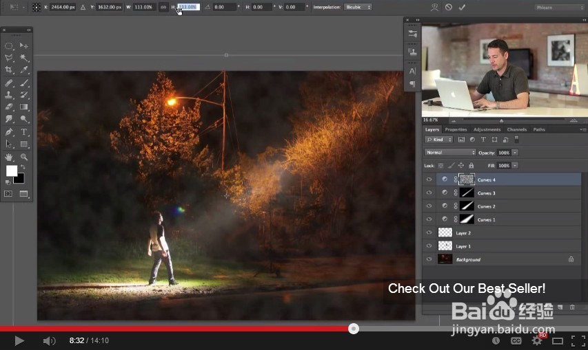Select the Path Selection tool
The height and width of the screenshot is (350, 588).
[x=9, y=144]
